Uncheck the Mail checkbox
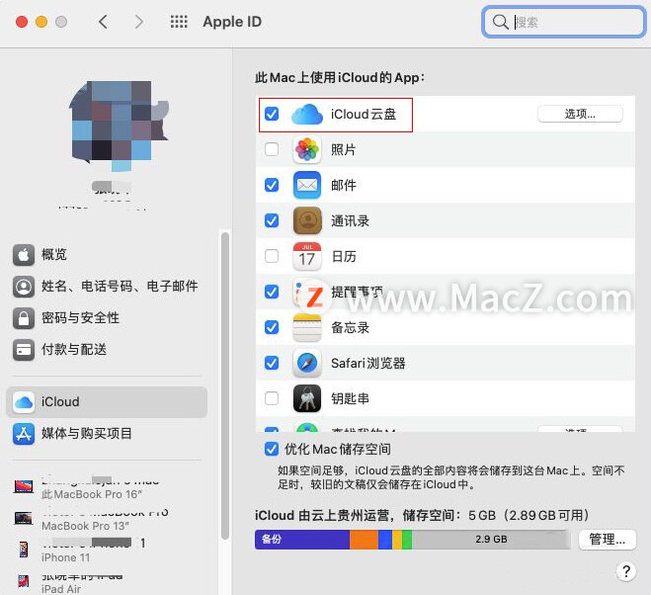 pyautogui.click(x=272, y=186)
